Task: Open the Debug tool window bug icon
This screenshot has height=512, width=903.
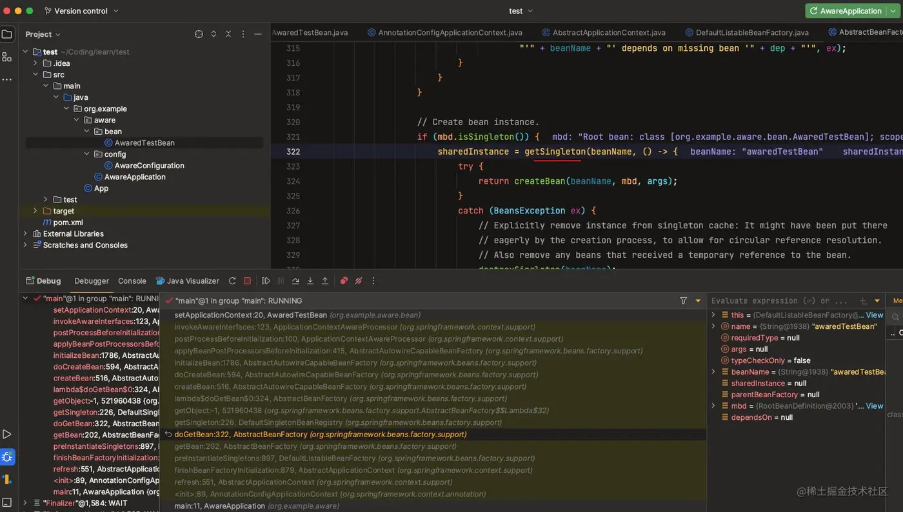Action: tap(7, 457)
